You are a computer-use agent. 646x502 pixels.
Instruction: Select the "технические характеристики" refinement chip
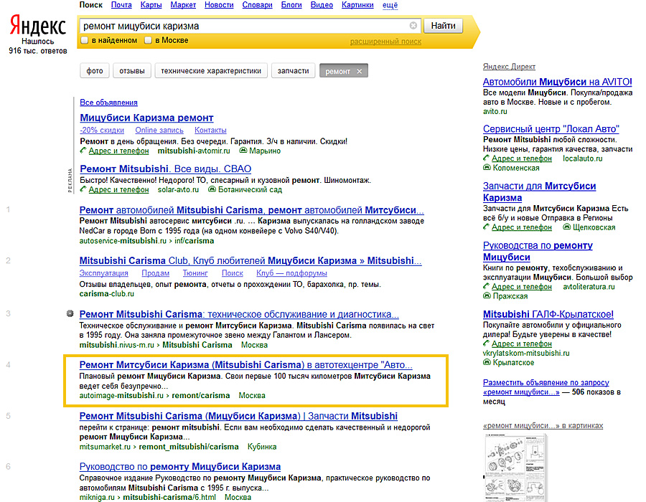click(211, 71)
